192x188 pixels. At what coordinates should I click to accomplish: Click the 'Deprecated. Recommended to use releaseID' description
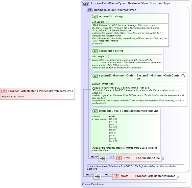(x=127, y=64)
